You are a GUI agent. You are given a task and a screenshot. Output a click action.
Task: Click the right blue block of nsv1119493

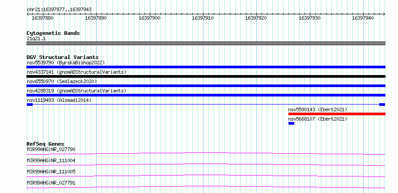(382, 105)
